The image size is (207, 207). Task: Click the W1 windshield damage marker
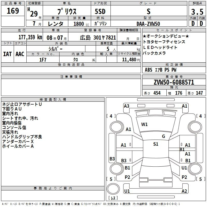click(x=144, y=124)
